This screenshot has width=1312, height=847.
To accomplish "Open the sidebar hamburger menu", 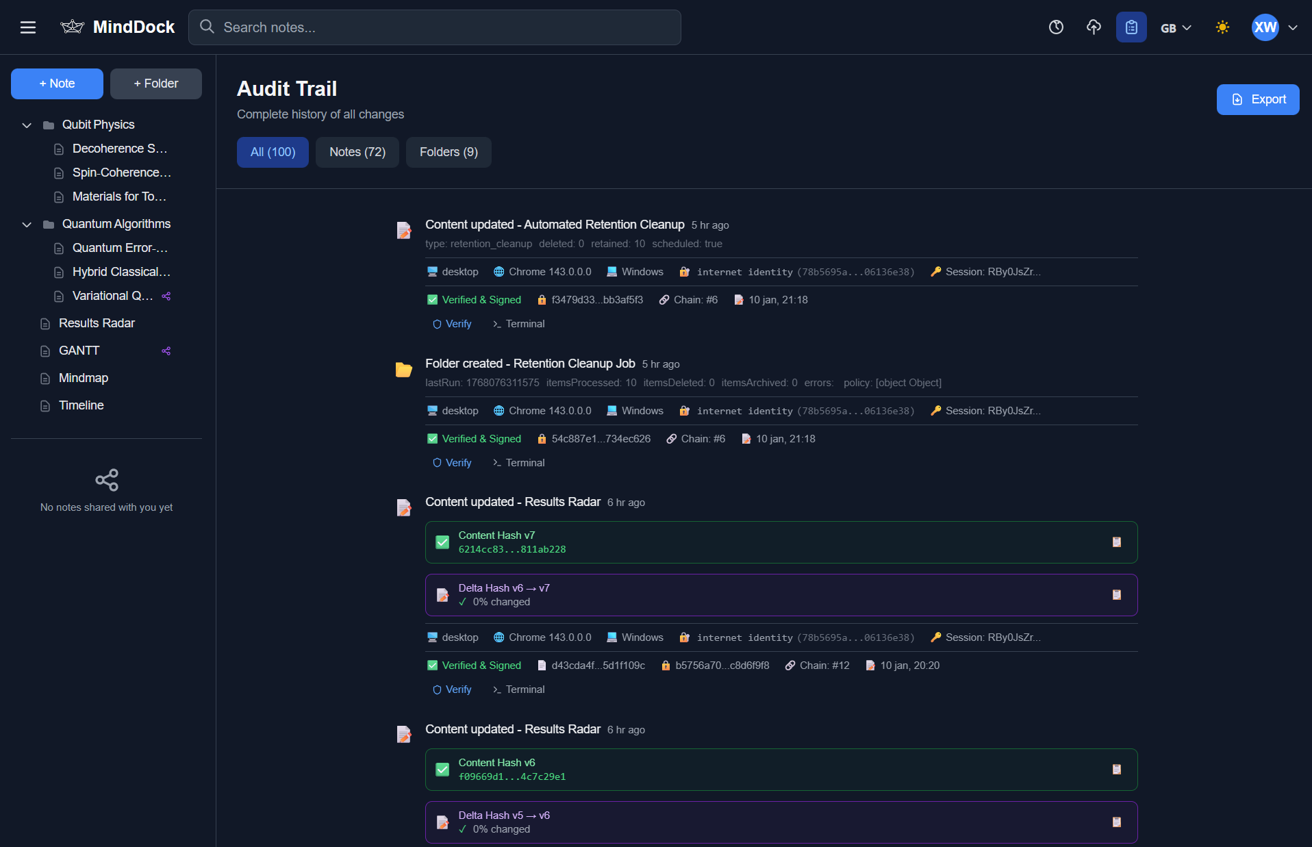I will pos(28,27).
